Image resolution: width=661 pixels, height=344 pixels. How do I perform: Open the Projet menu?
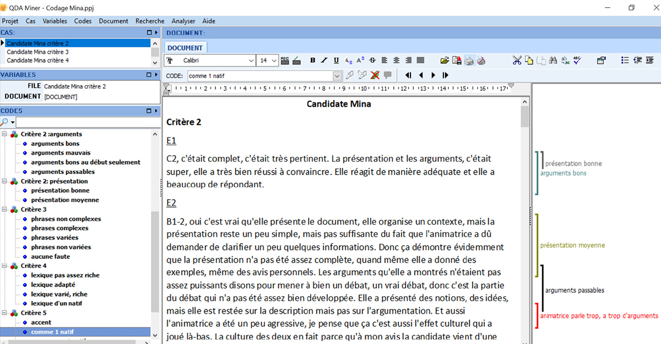[x=10, y=21]
